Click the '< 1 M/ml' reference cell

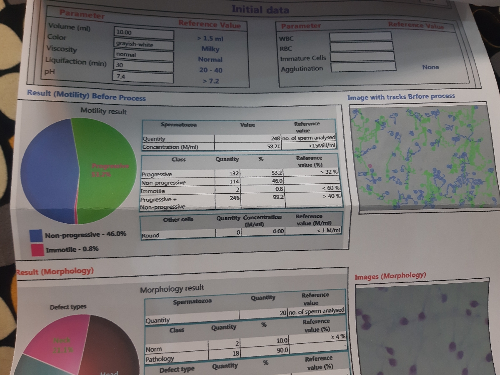click(x=314, y=230)
